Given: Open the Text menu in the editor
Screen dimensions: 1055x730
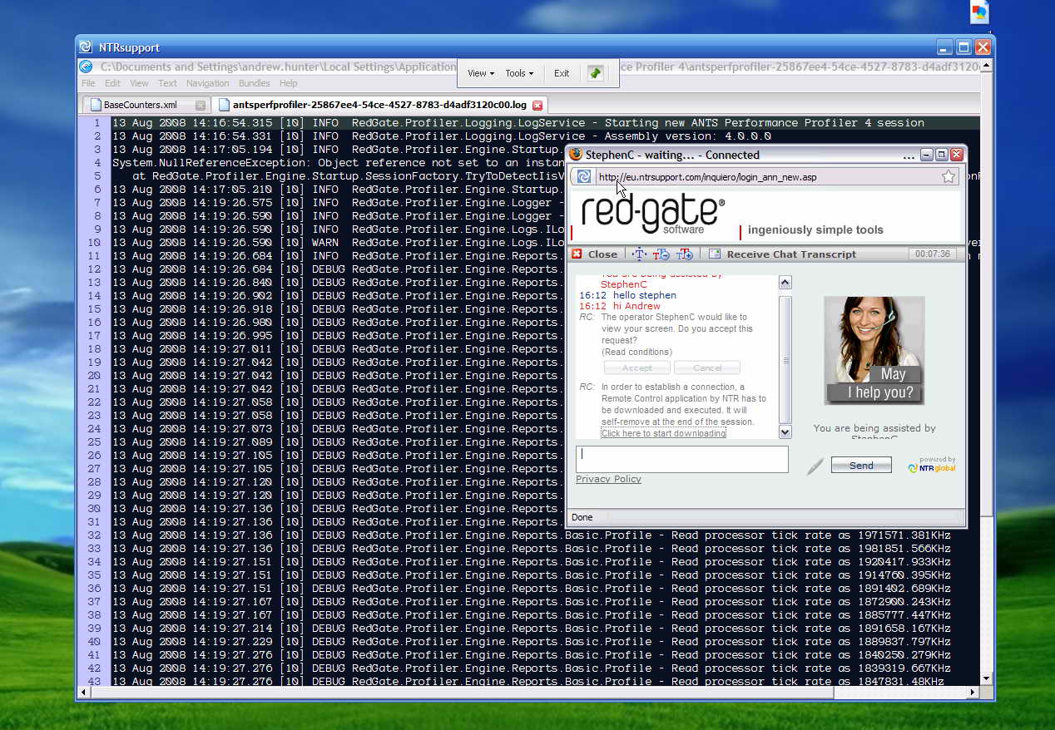Looking at the screenshot, I should click(x=167, y=83).
